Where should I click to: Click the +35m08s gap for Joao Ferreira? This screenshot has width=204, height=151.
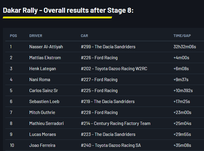pyautogui.click(x=182, y=145)
